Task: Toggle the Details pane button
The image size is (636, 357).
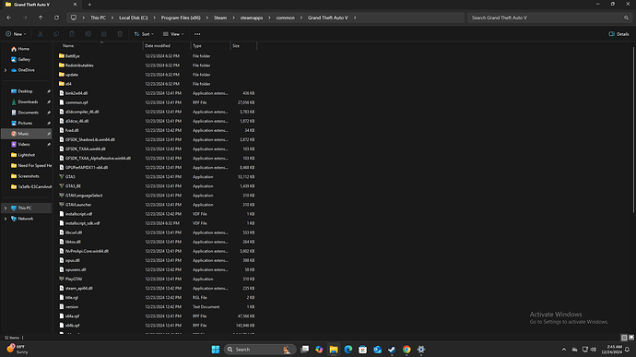Action: (618, 34)
